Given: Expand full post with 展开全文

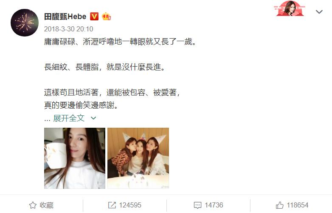Looking at the screenshot, I should (69, 118).
